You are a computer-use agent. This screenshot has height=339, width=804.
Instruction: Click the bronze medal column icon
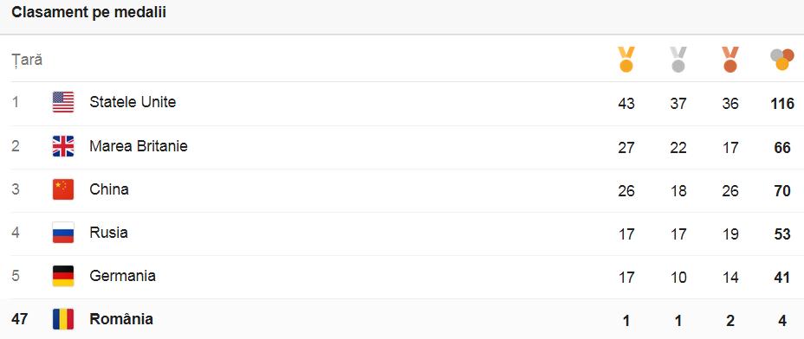730,60
